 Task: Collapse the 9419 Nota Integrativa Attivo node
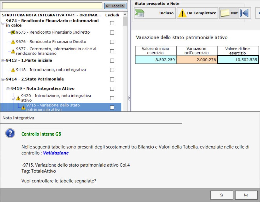[x=8, y=89]
